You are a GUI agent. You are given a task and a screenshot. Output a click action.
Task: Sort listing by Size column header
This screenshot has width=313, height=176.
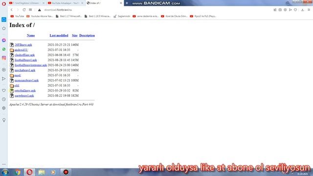(x=75, y=36)
